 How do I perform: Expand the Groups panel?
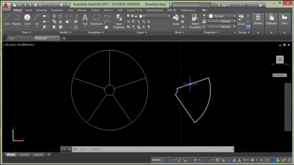[x=244, y=33]
